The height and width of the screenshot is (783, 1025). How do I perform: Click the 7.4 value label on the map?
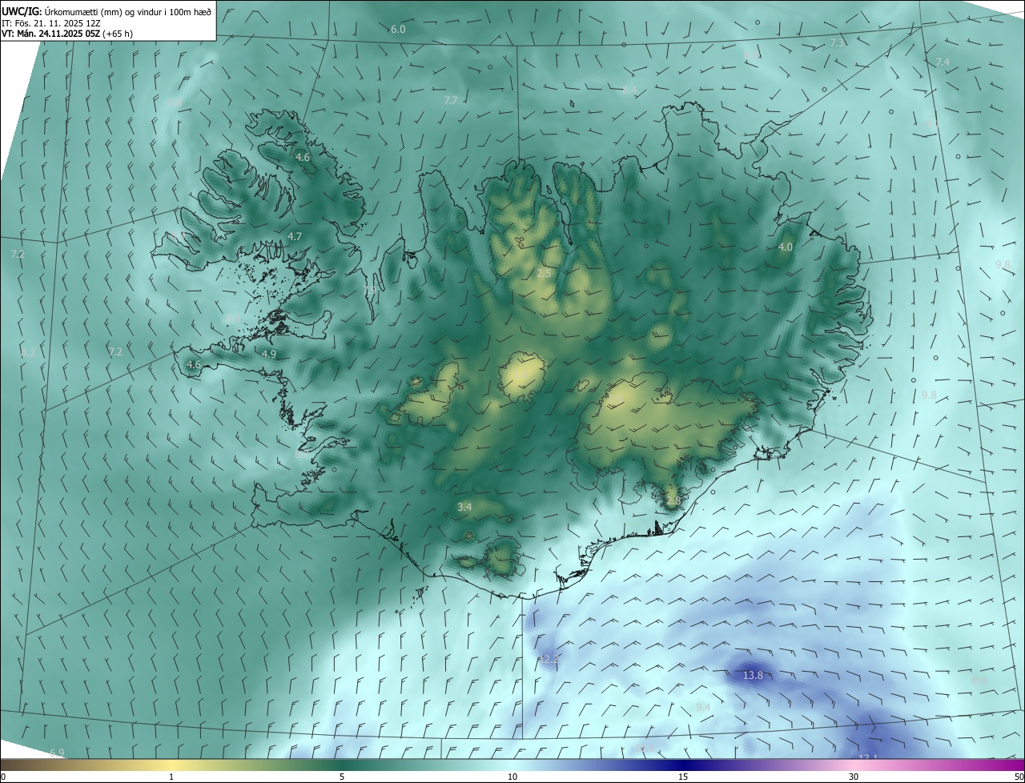pyautogui.click(x=943, y=62)
